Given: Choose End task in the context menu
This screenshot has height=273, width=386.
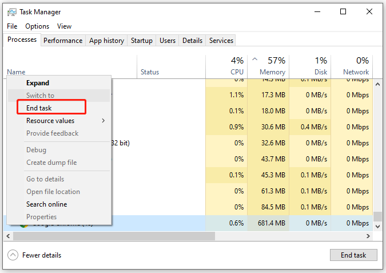Looking at the screenshot, I should pyautogui.click(x=39, y=108).
